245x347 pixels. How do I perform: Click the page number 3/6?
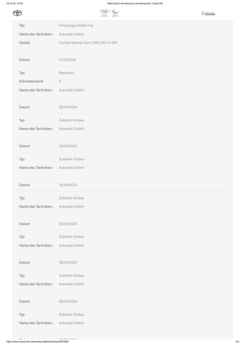tap(237, 341)
